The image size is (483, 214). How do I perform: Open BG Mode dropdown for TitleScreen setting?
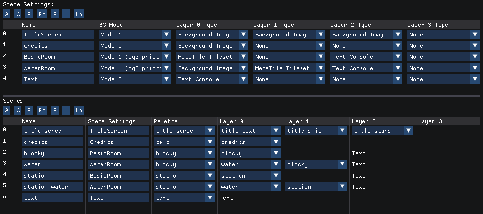tap(135, 35)
